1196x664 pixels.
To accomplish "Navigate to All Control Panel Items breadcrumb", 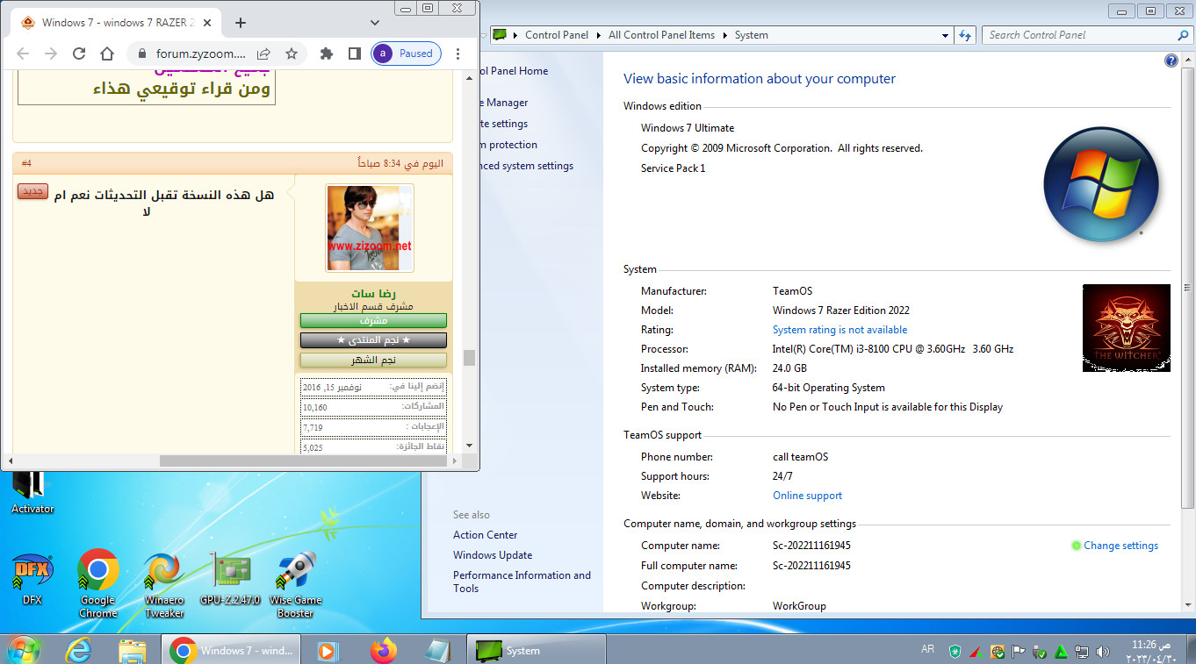I will click(x=661, y=35).
